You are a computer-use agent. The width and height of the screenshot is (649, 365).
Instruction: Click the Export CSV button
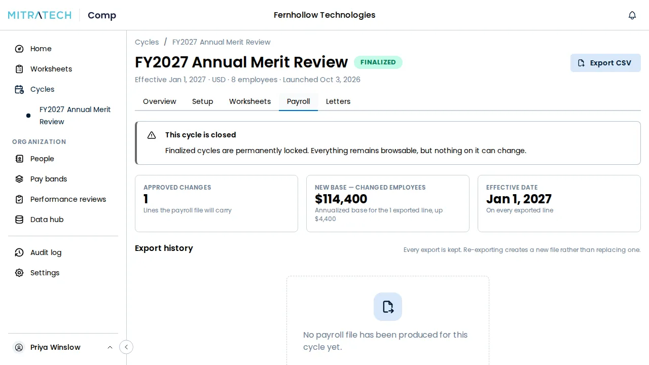tap(605, 63)
